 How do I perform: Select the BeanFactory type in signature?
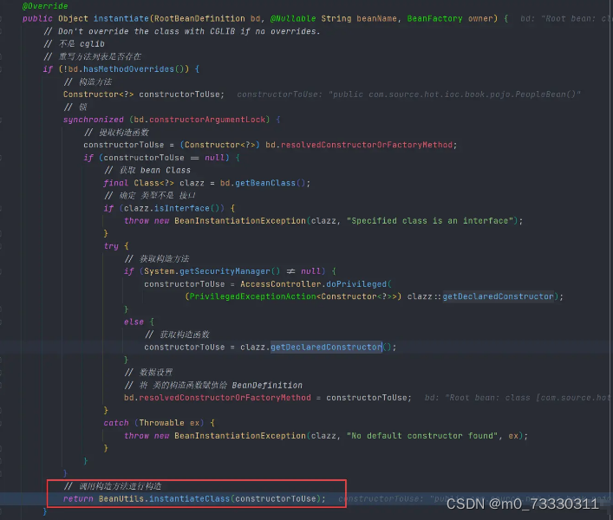tap(434, 18)
